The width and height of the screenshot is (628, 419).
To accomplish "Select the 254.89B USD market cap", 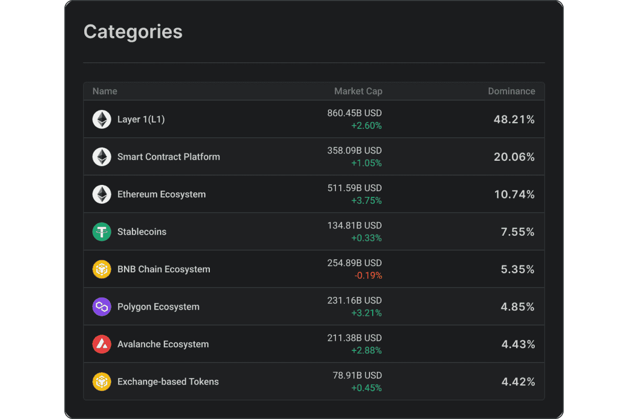I will (x=354, y=263).
